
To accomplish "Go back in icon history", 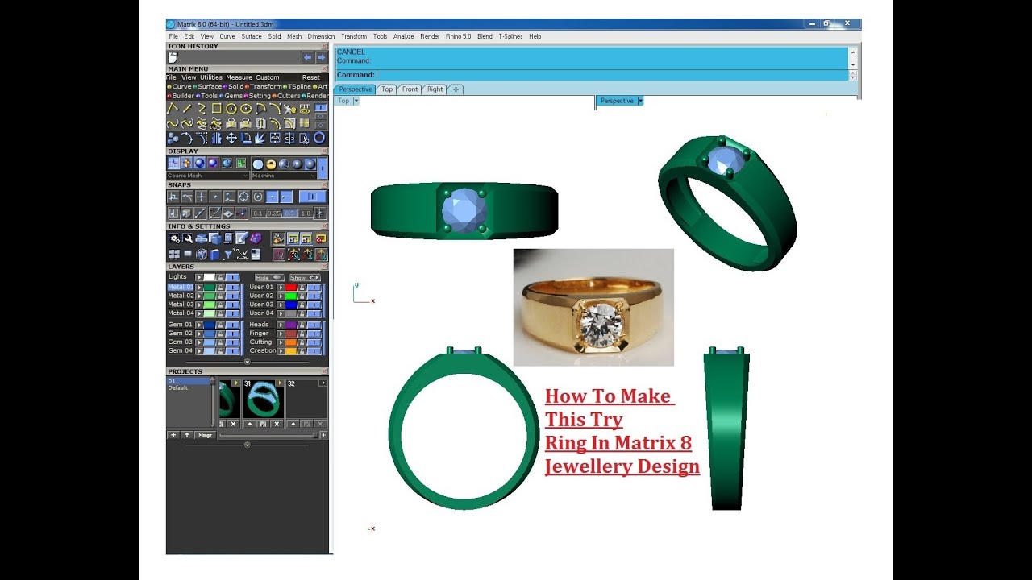I will click(x=307, y=57).
